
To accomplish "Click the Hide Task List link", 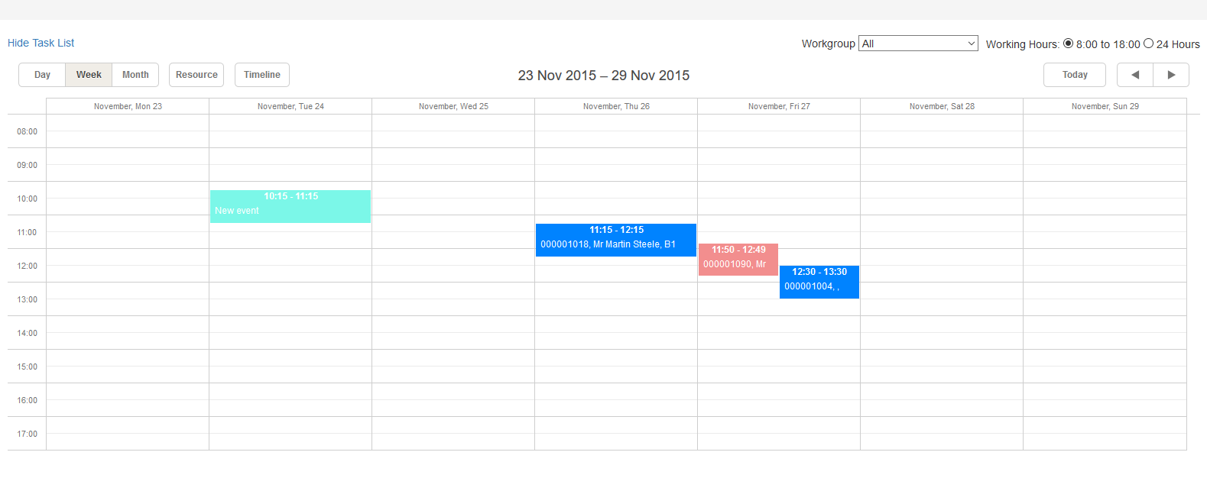I will (x=41, y=43).
